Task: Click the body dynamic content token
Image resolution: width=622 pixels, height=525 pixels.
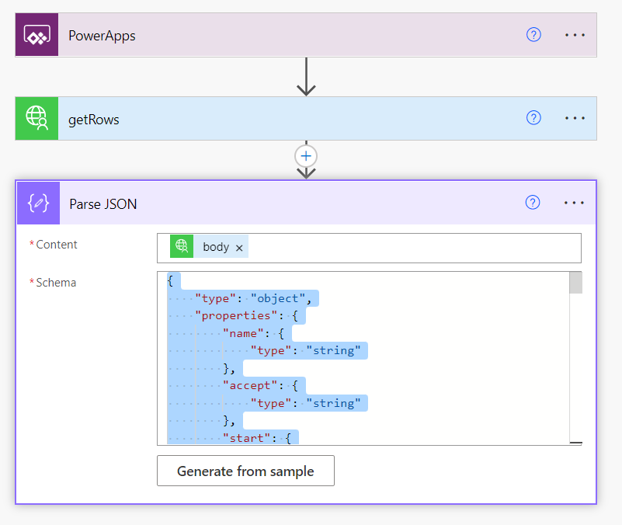Action: tap(215, 247)
